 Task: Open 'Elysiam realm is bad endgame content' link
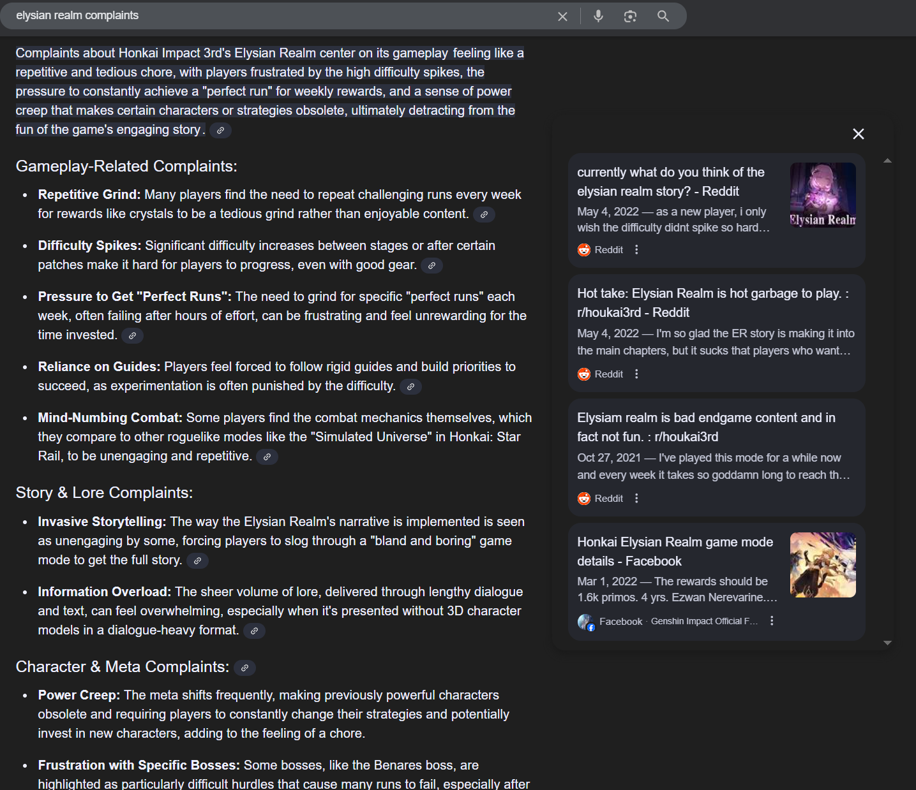point(706,427)
